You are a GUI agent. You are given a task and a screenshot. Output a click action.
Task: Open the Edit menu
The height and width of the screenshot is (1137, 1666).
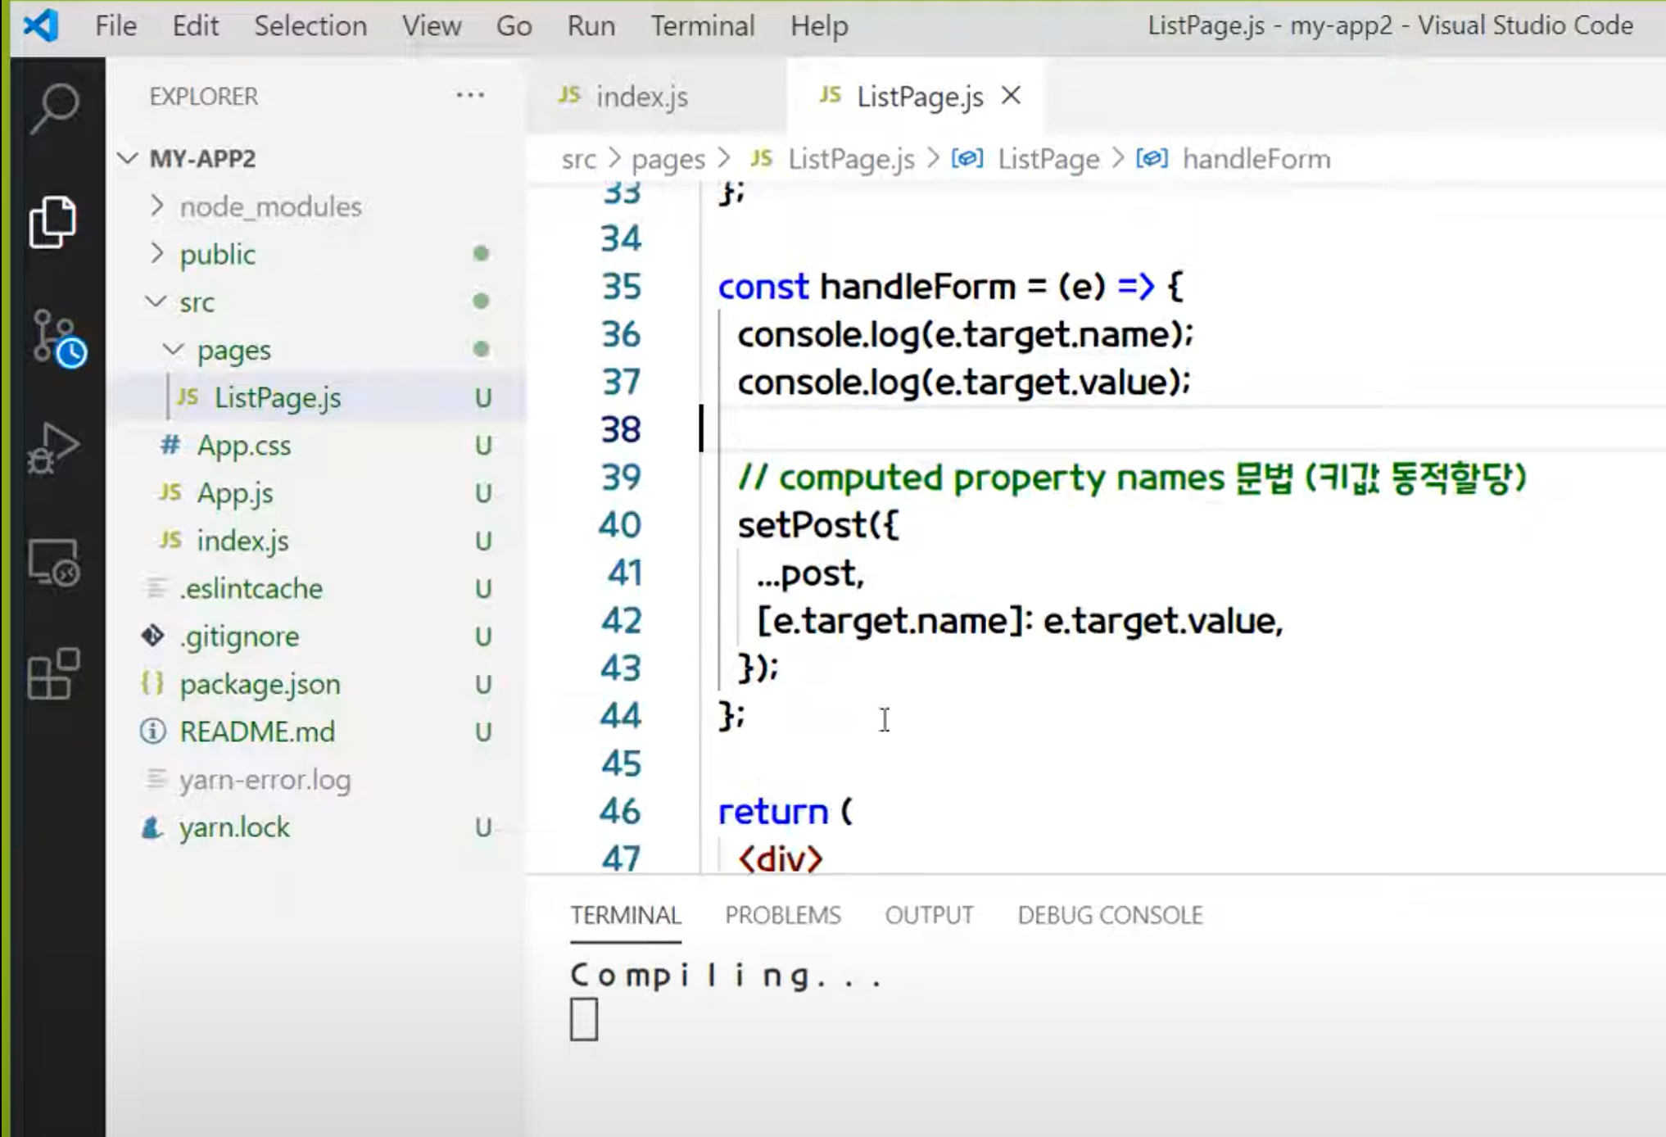point(195,26)
